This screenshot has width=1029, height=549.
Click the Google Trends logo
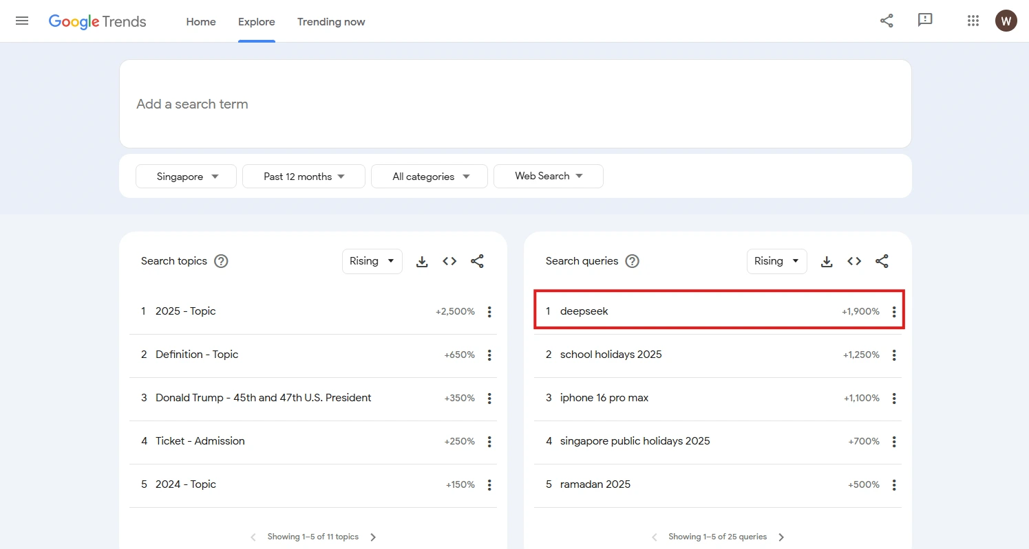tap(97, 21)
